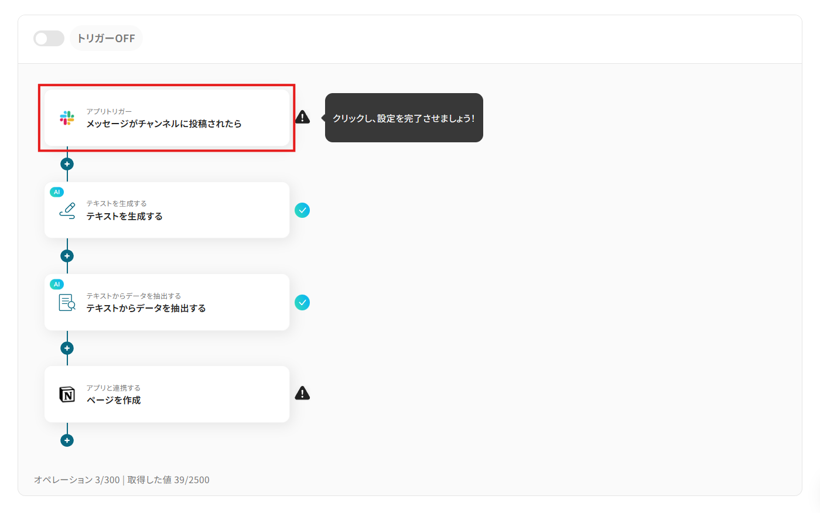Click the Notion logo icon
The image size is (820, 513).
[67, 394]
